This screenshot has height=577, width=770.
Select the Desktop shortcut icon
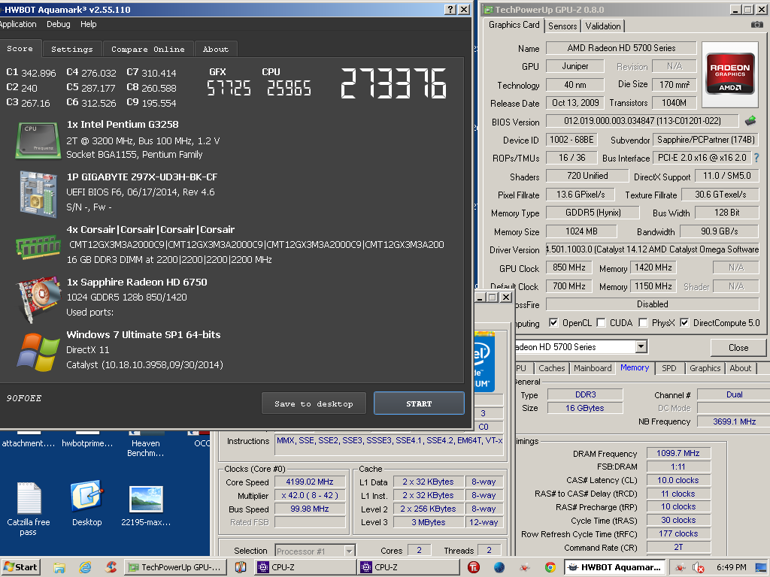[87, 503]
